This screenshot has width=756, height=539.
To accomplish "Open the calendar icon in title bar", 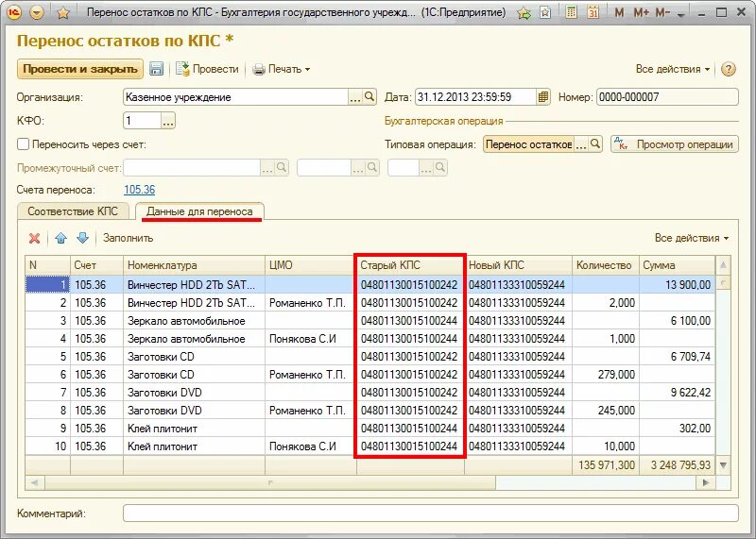I will tap(593, 12).
